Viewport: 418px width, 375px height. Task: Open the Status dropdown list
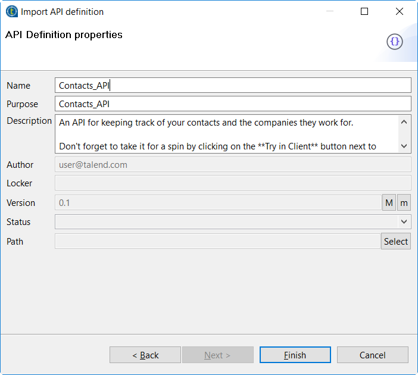[x=405, y=222]
